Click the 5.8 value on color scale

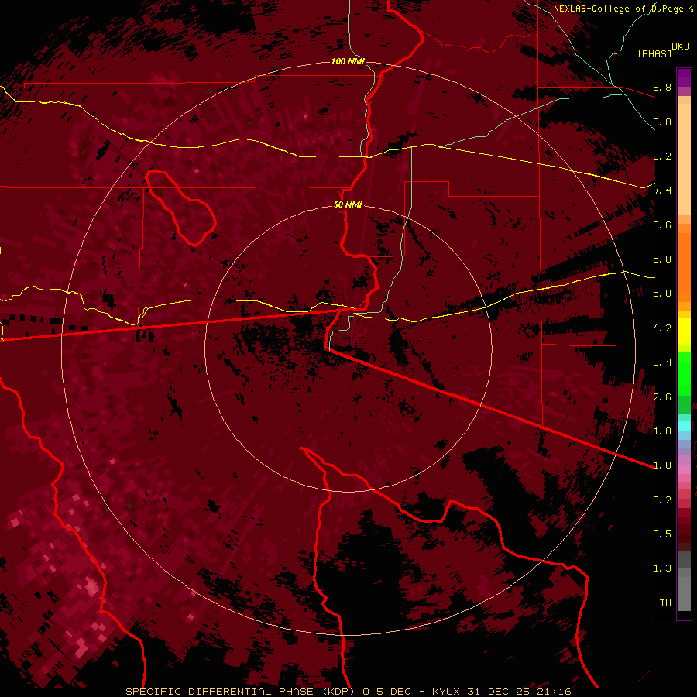662,259
